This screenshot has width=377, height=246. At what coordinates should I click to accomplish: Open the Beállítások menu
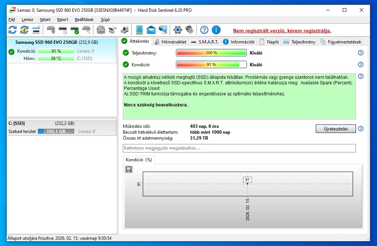[84, 20]
